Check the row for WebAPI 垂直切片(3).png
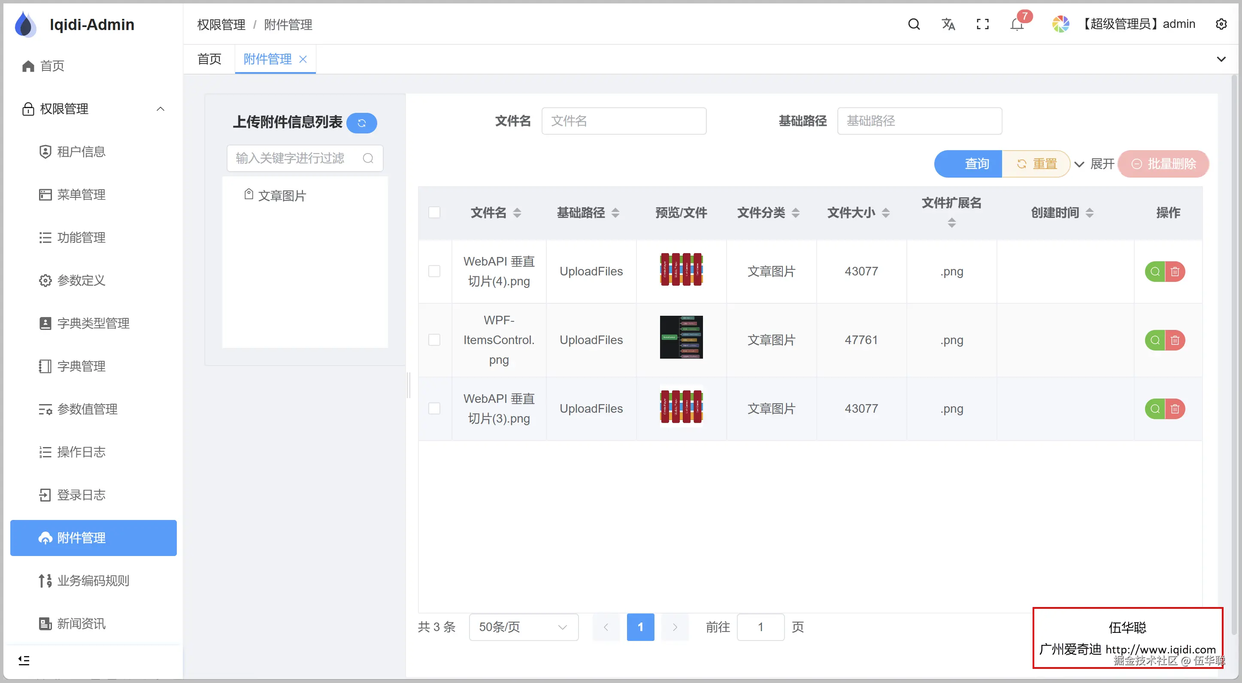The width and height of the screenshot is (1242, 683). tap(434, 409)
